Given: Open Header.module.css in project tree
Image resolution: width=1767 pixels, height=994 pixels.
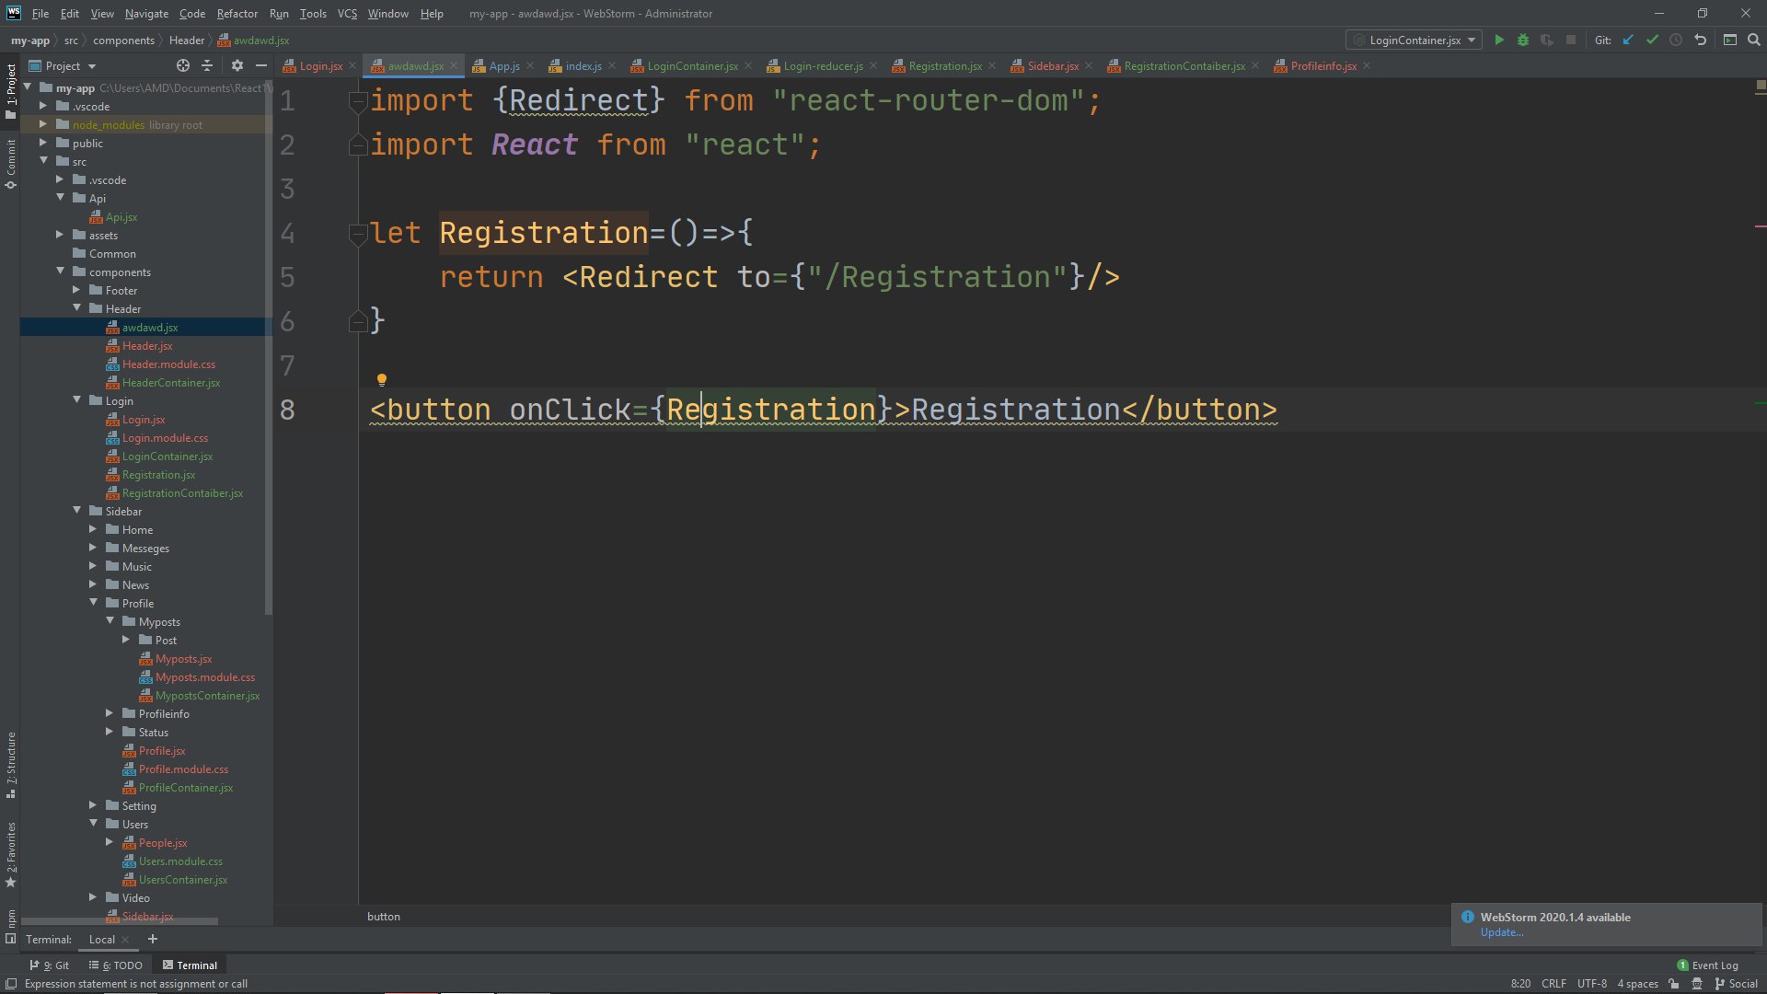Looking at the screenshot, I should (168, 364).
